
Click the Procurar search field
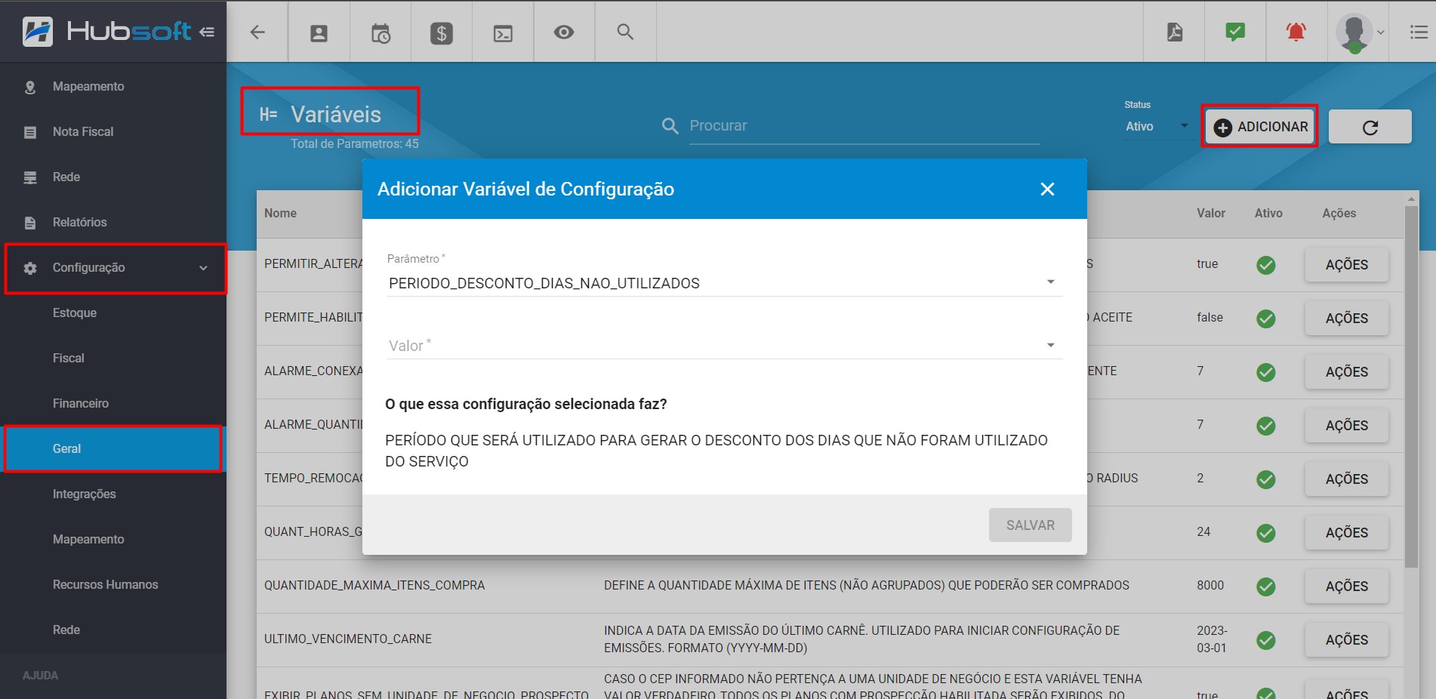[x=863, y=126]
